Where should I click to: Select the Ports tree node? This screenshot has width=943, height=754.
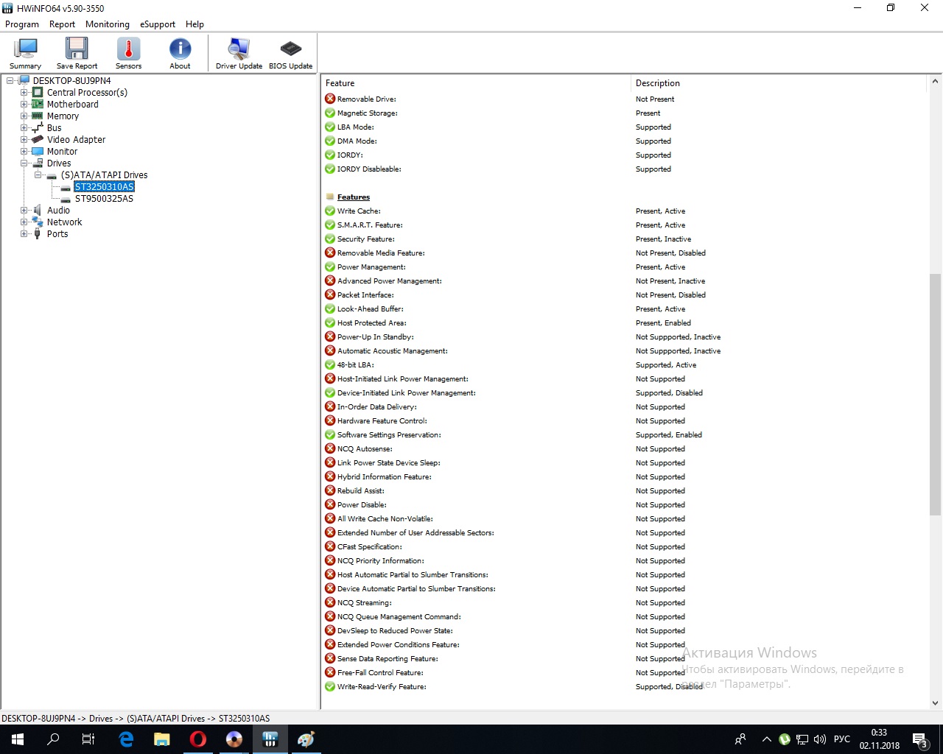coord(57,234)
